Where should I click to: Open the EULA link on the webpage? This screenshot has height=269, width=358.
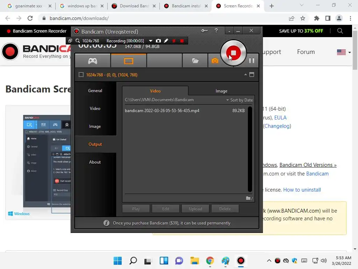(x=280, y=118)
